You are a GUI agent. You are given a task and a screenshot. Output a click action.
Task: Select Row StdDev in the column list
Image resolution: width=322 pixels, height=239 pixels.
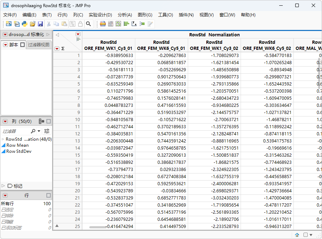[x=19, y=151]
